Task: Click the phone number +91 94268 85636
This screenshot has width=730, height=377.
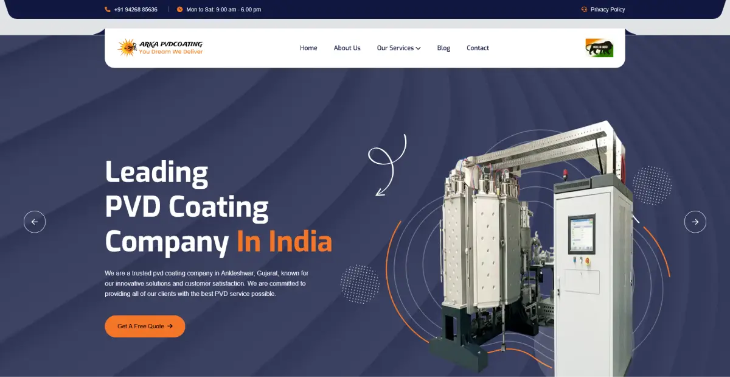Action: 136,10
